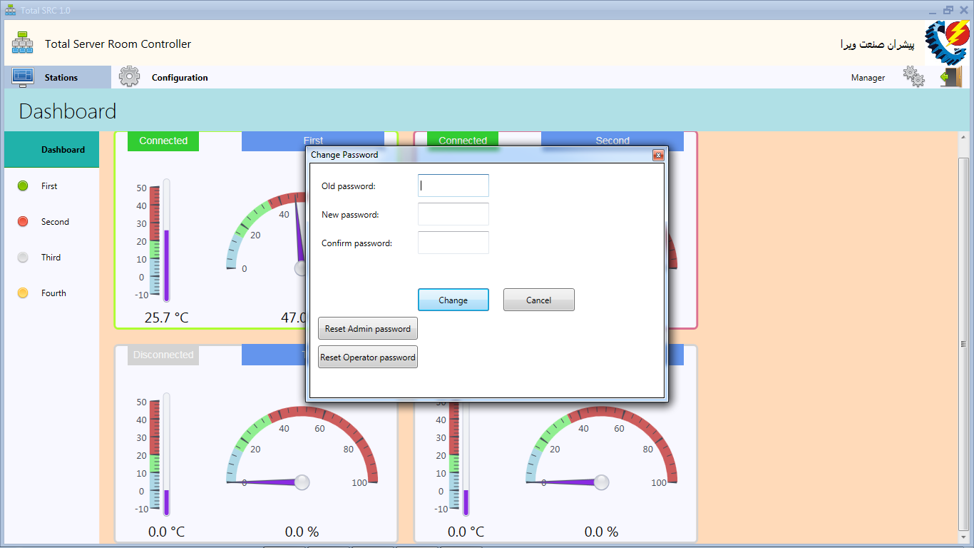The image size is (974, 548).
Task: Click the yellow status dot for Fourth
Action: [x=23, y=293]
